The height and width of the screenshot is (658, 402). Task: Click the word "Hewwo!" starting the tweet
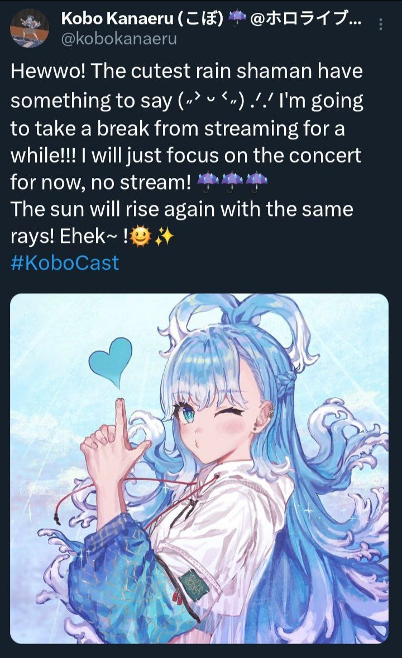click(48, 71)
